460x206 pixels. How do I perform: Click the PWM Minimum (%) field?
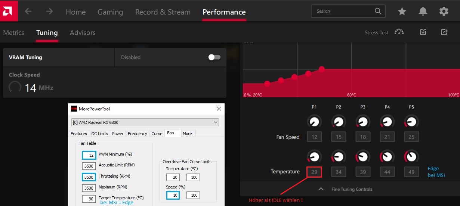click(x=89, y=155)
